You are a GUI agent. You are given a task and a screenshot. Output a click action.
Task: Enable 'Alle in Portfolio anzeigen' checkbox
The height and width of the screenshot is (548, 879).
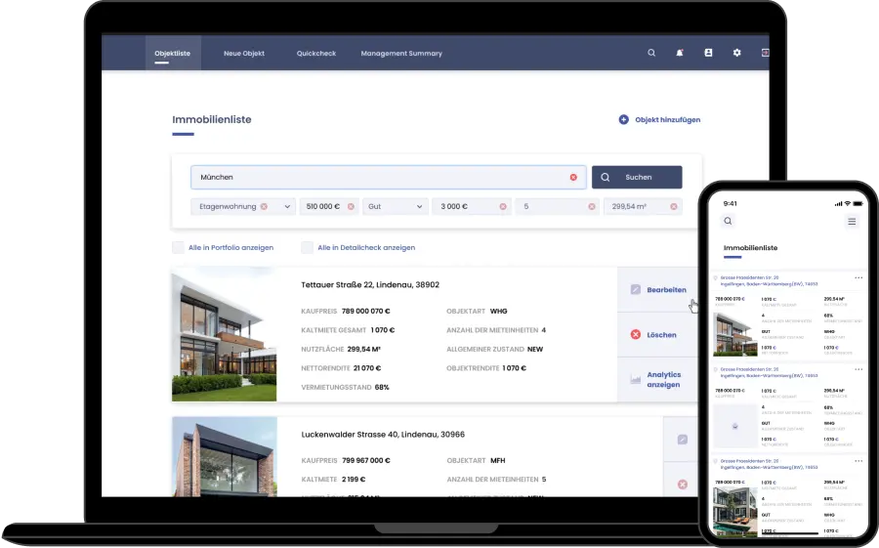pyautogui.click(x=178, y=247)
